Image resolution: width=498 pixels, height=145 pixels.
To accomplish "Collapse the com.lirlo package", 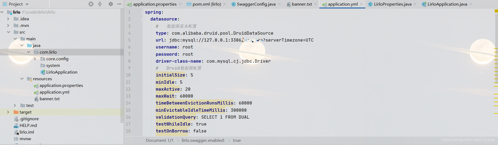I will tap(28, 52).
